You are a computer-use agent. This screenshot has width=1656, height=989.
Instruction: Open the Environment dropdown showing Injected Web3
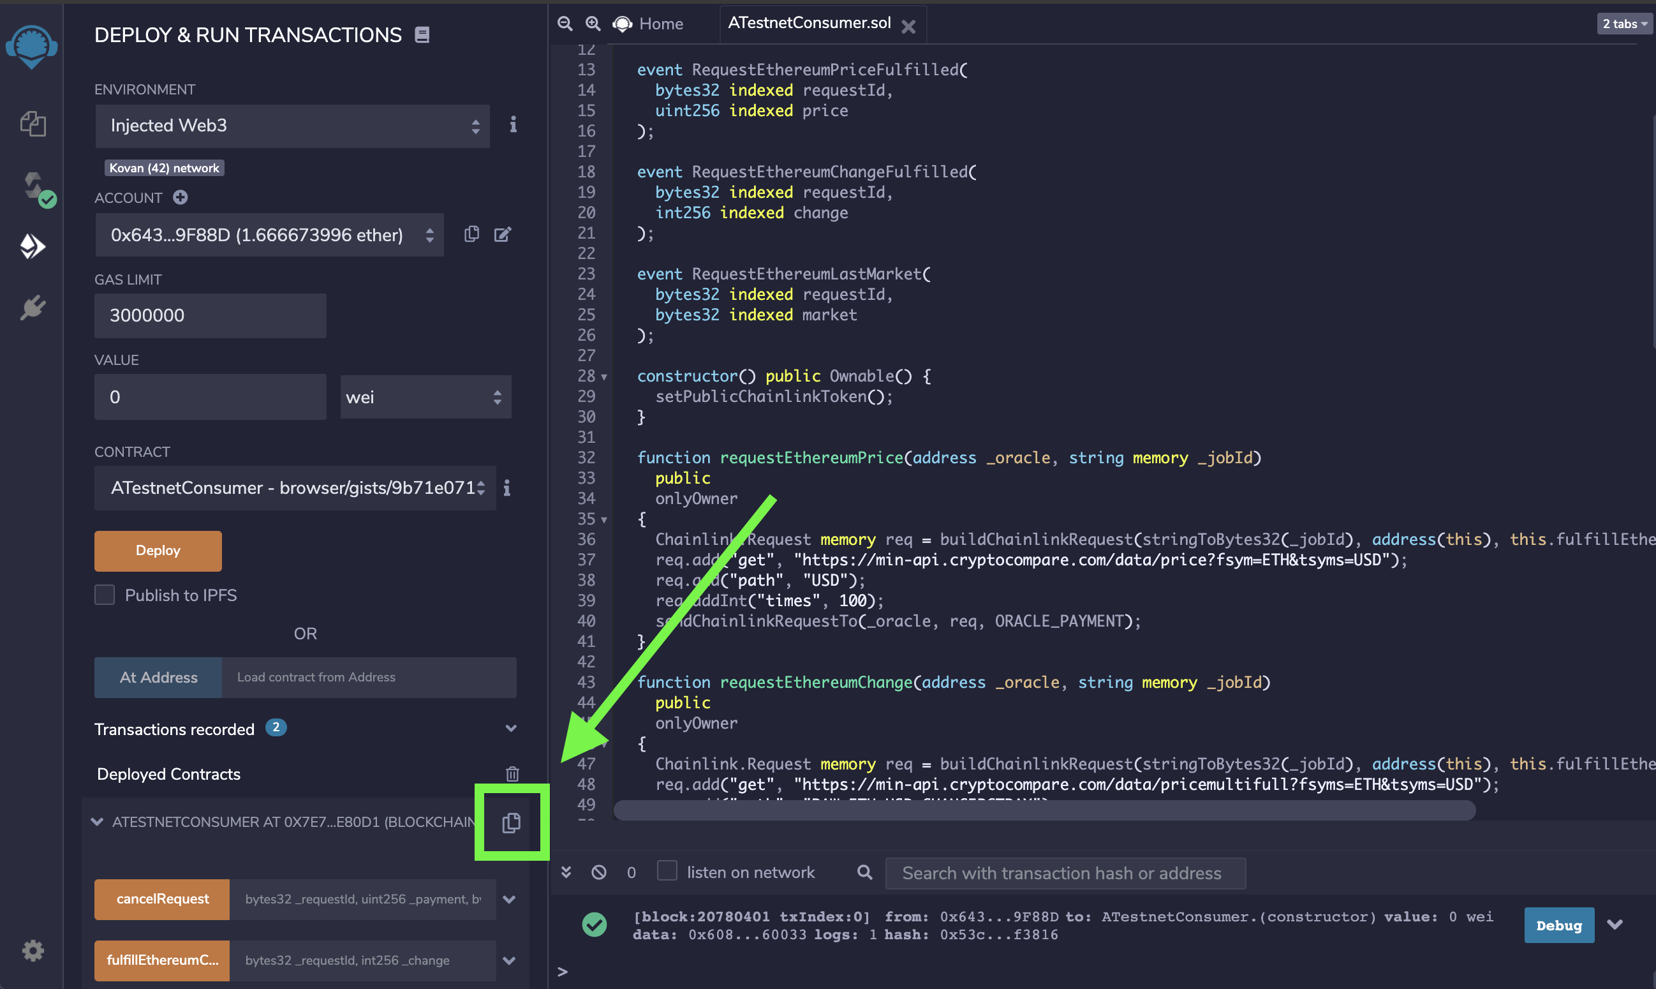pyautogui.click(x=292, y=126)
